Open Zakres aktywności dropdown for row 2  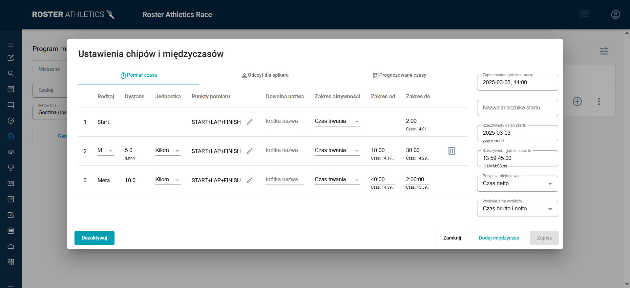337,150
